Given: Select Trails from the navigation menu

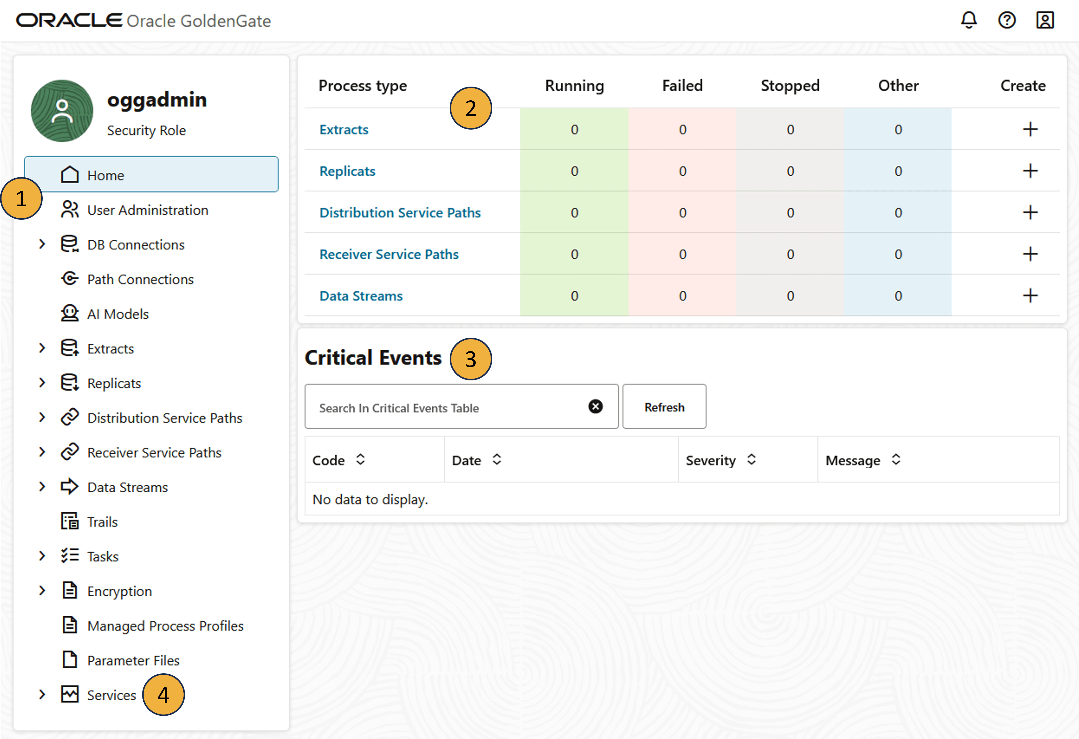Looking at the screenshot, I should tap(102, 522).
